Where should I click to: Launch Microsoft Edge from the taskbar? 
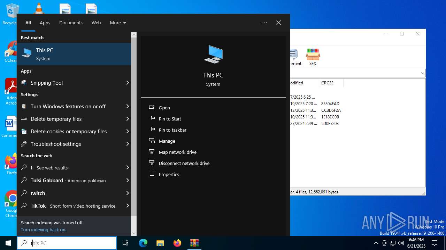(143, 243)
